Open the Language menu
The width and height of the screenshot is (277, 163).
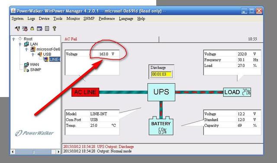(x=126, y=19)
